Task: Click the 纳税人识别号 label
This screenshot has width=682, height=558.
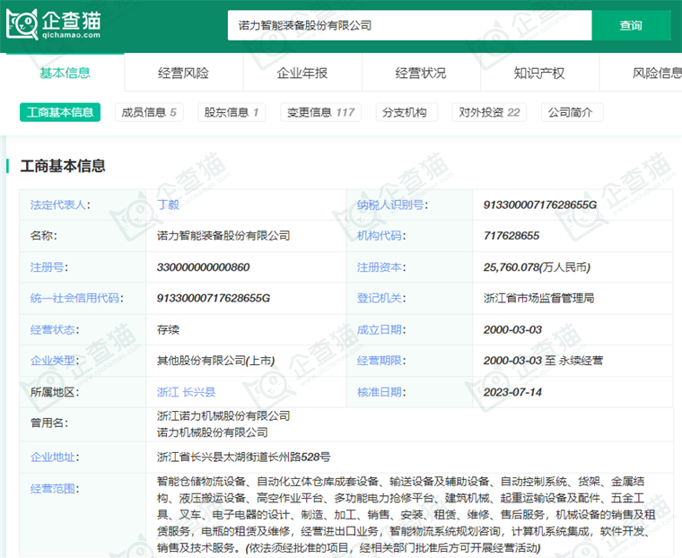Action: click(x=392, y=205)
